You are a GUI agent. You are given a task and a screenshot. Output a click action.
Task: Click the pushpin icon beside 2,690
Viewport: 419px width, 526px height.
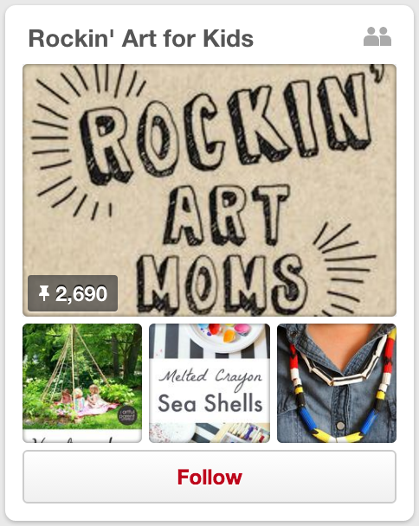pyautogui.click(x=44, y=293)
